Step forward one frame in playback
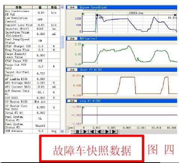Screen dimensions: 179x163 click(107, 131)
